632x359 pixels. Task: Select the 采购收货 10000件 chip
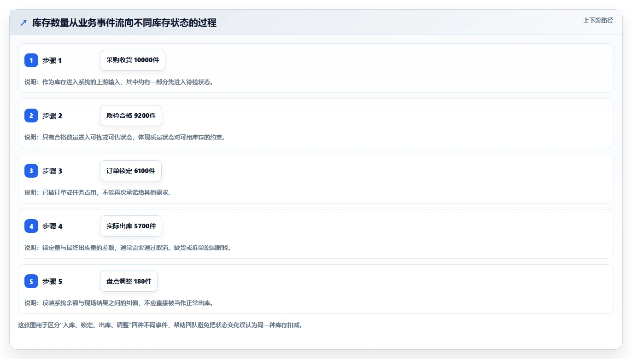click(133, 60)
